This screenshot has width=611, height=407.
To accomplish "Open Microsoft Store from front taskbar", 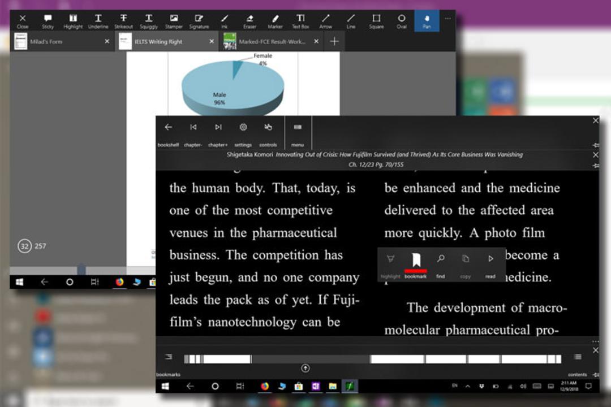I will 299,386.
